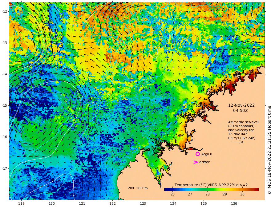Click longitude axis label 123

(143, 203)
